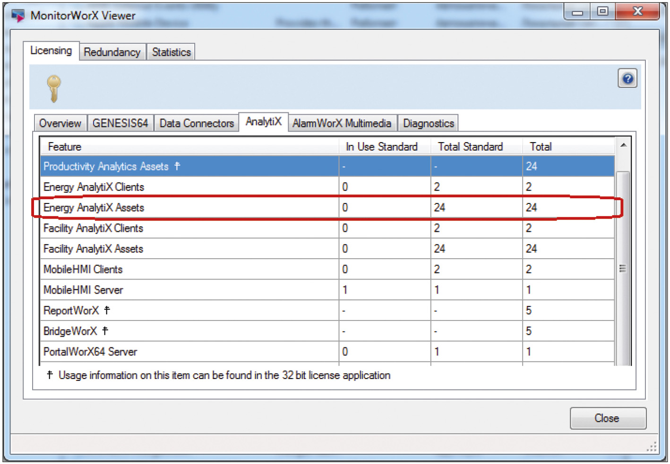The width and height of the screenshot is (670, 464).
Task: Click Total value 5 in BridgeWorX row
Action: [529, 331]
